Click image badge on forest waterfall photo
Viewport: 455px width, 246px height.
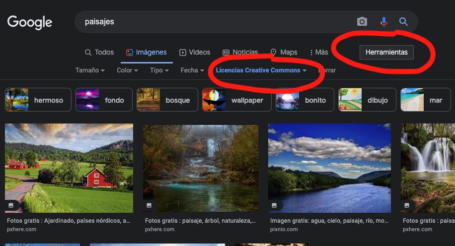(149, 205)
